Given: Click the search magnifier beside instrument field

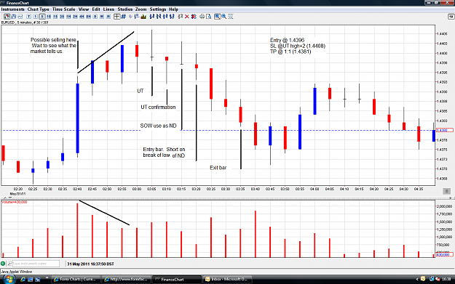Looking at the screenshot, I should (x=10, y=264).
